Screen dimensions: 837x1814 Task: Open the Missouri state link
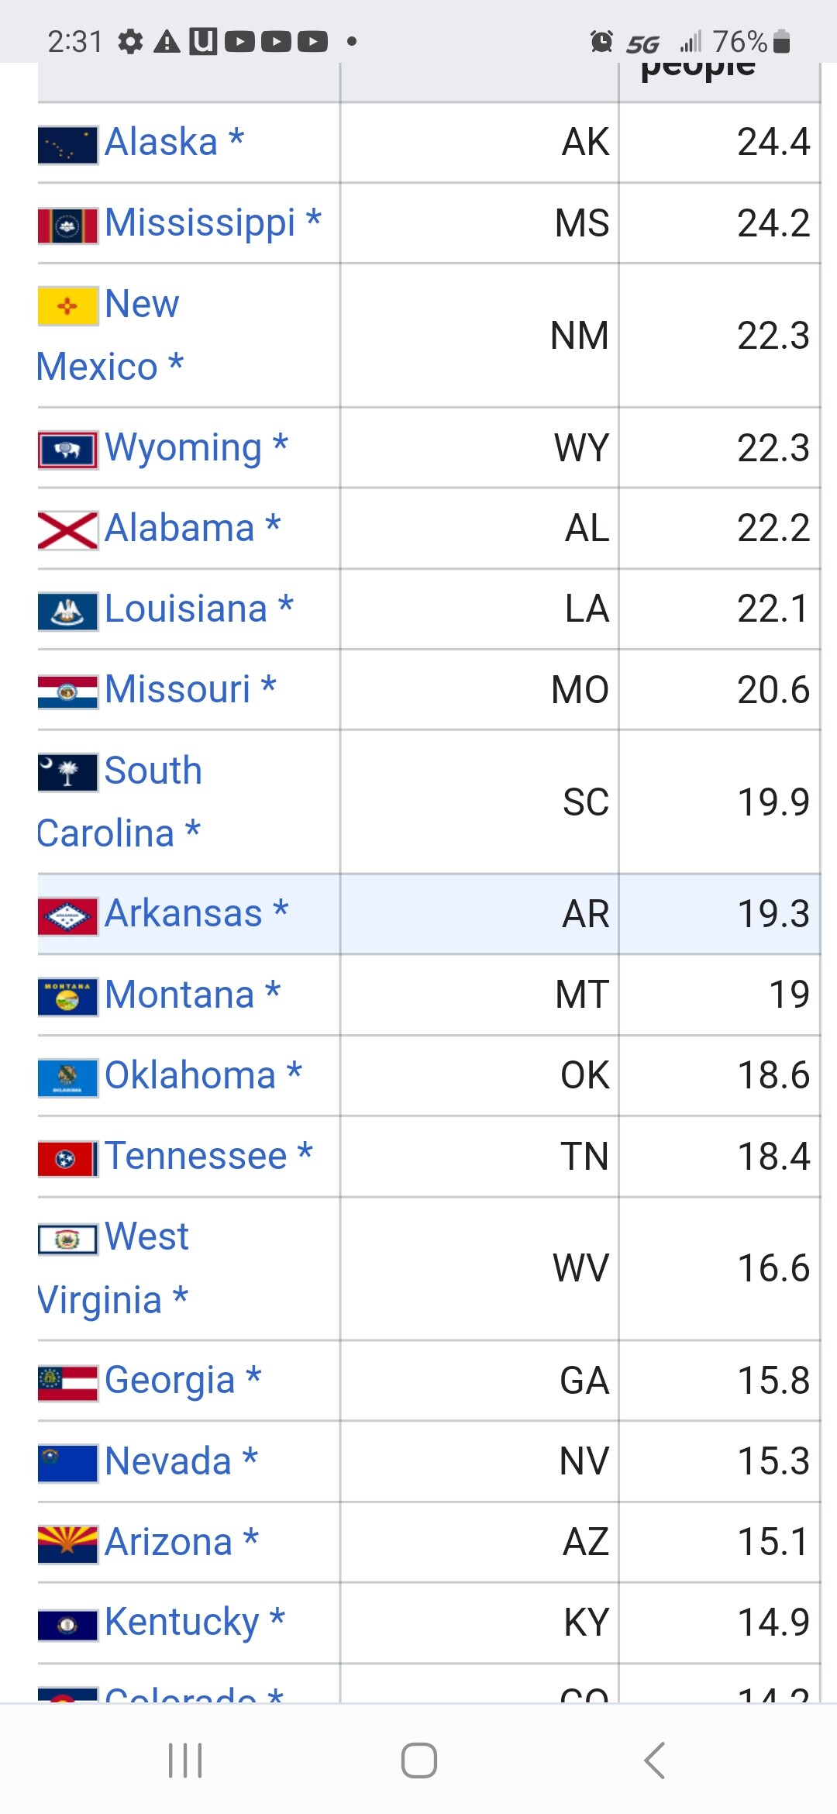[x=177, y=689]
